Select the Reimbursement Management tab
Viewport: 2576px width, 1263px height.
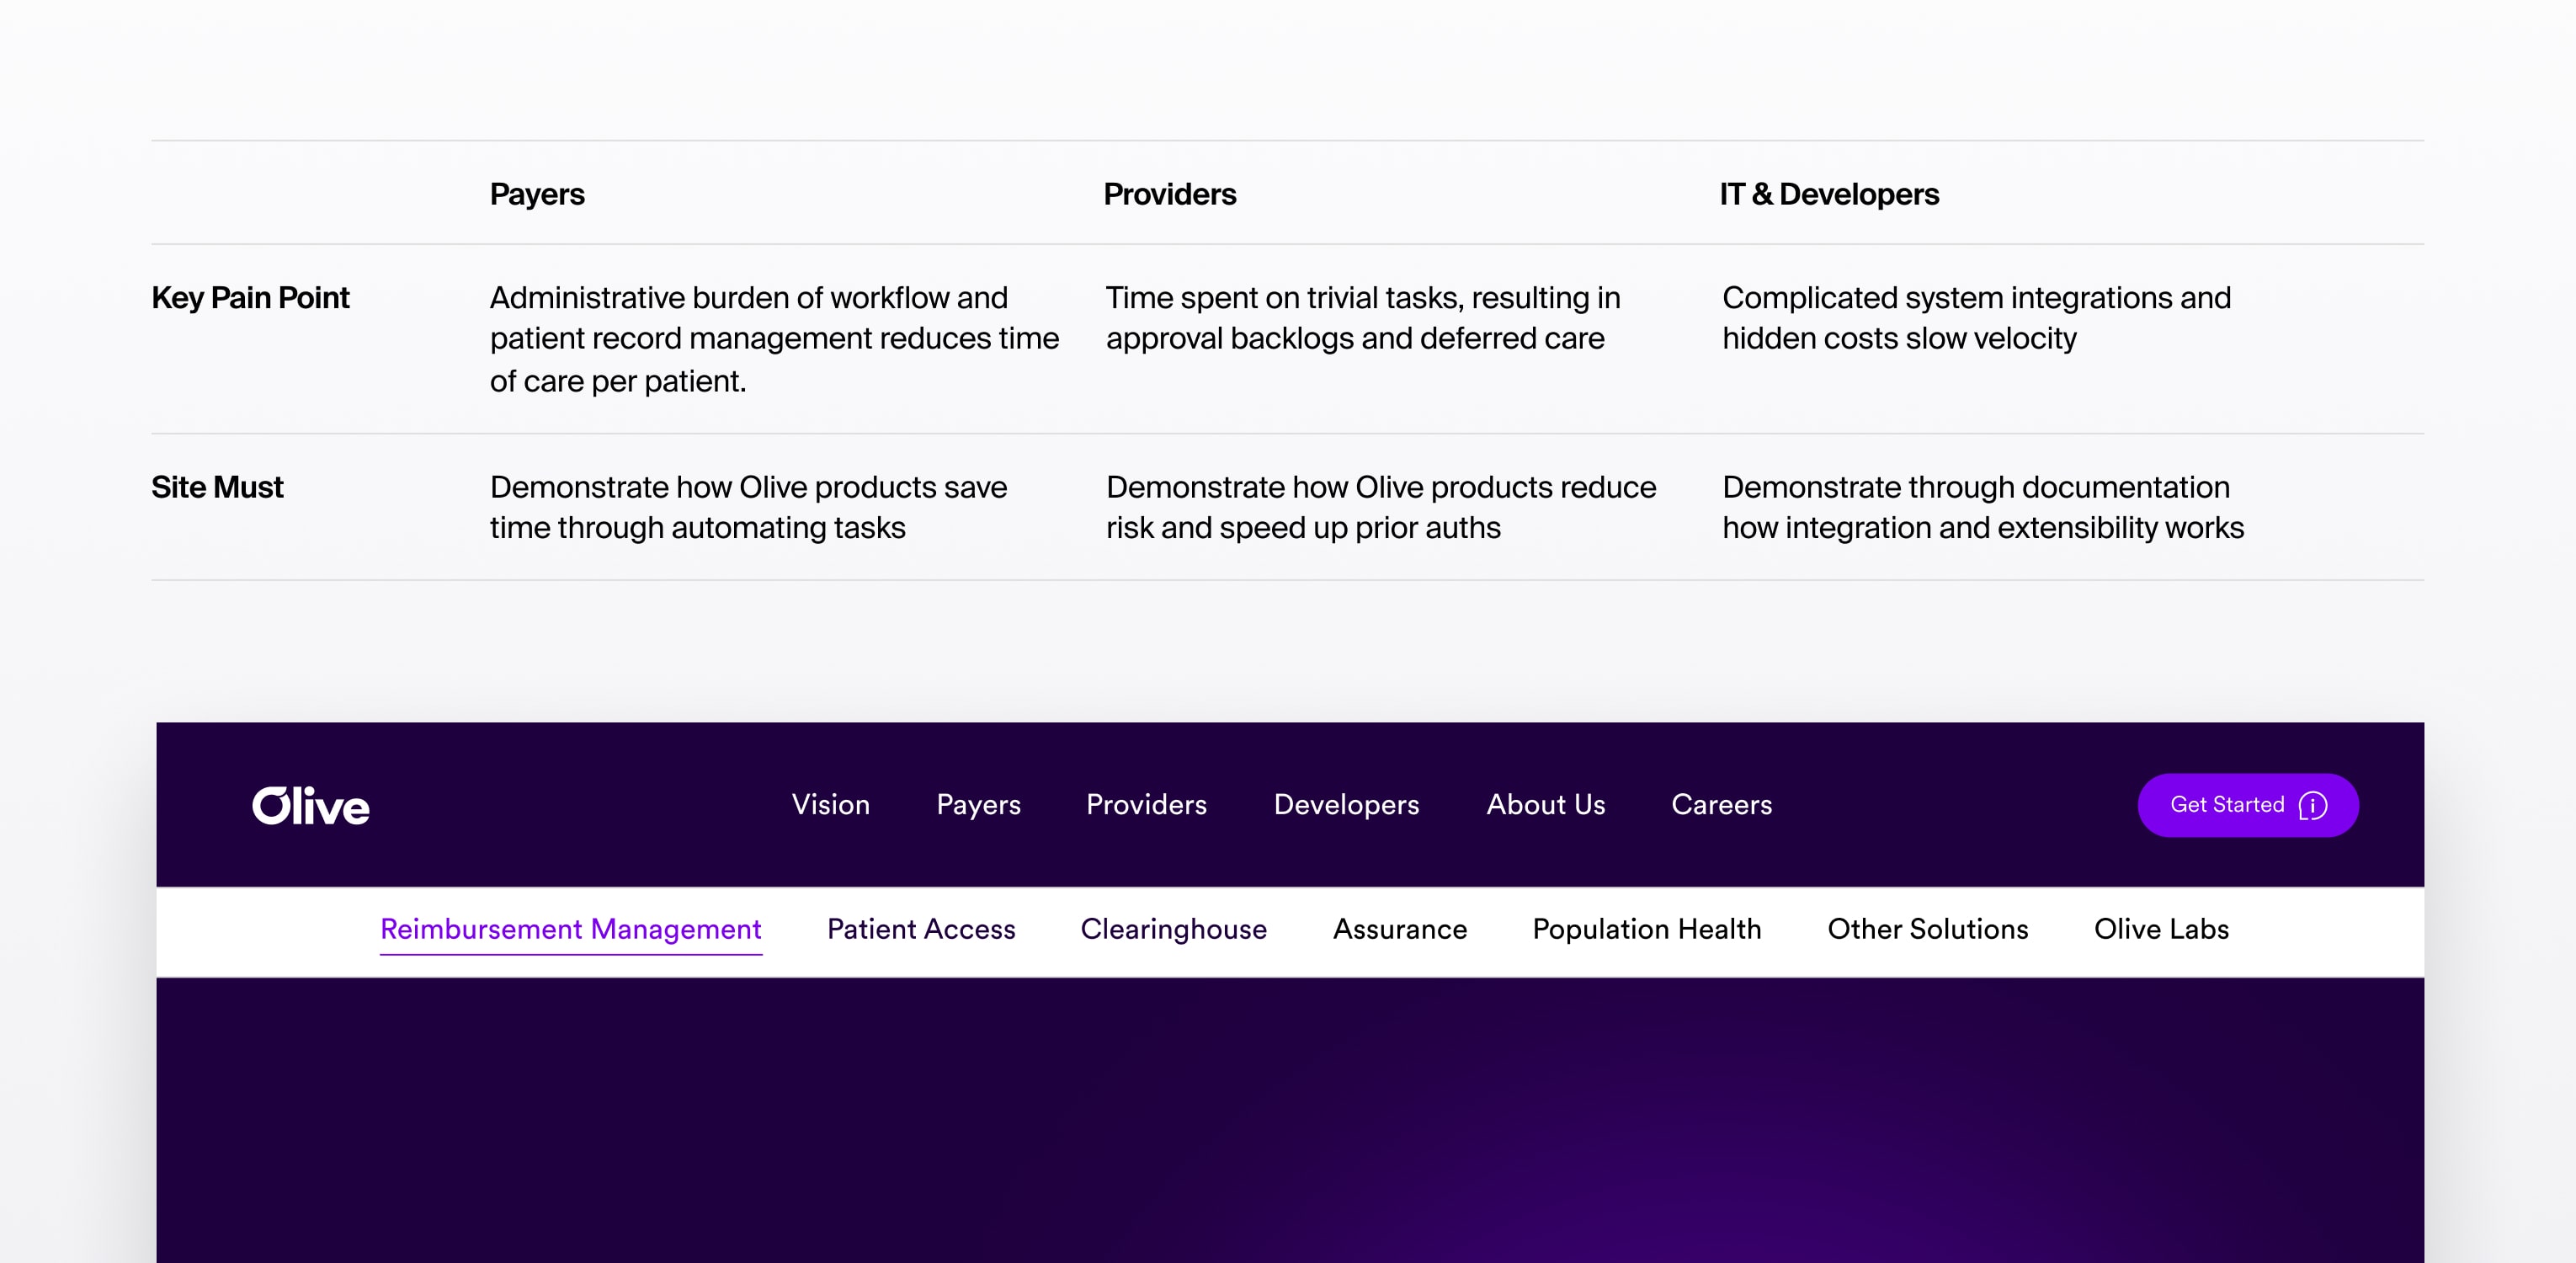pos(571,929)
